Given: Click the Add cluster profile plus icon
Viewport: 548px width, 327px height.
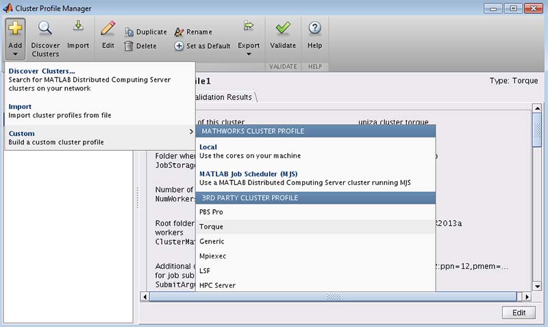Looking at the screenshot, I should 15,29.
